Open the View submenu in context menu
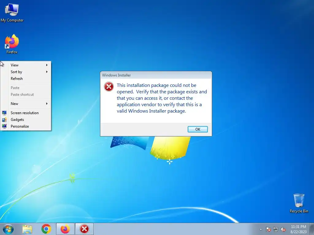Viewport: 314px width, 235px height. click(x=26, y=65)
